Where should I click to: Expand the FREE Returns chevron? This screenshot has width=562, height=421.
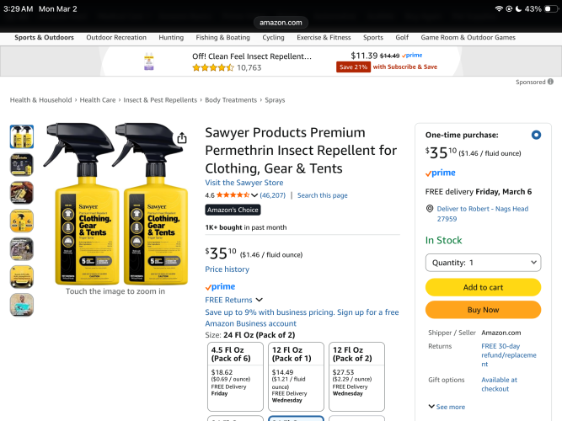259,300
